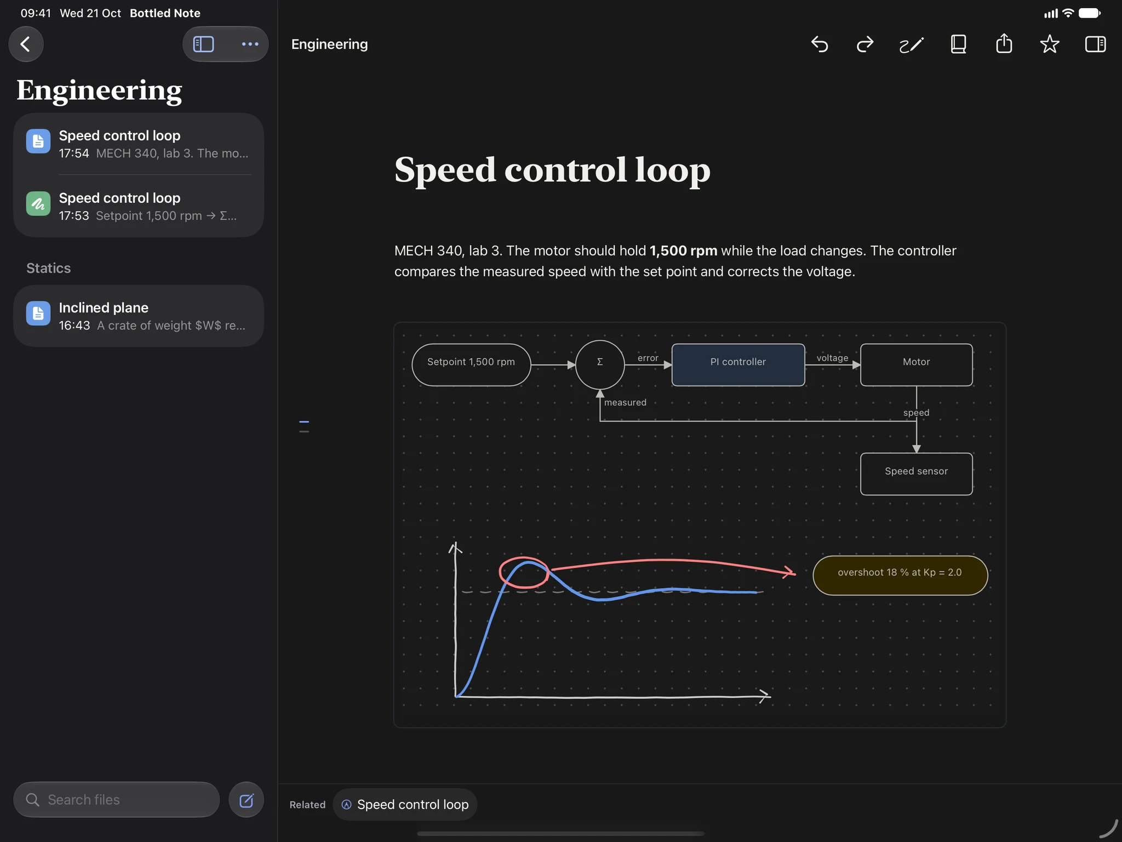Click the outline marker in left margin

(304, 426)
